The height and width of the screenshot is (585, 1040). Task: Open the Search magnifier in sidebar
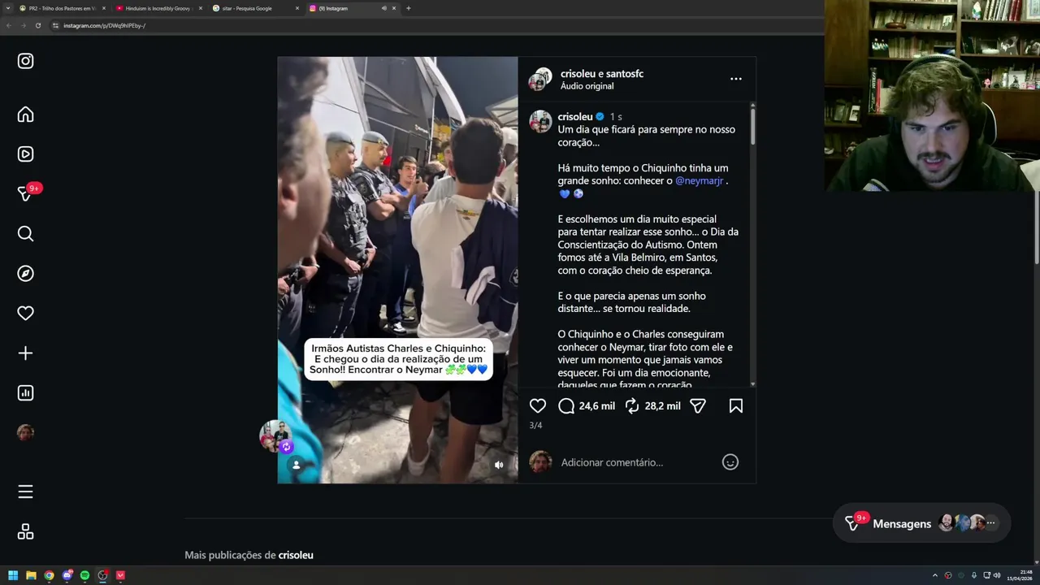click(25, 234)
